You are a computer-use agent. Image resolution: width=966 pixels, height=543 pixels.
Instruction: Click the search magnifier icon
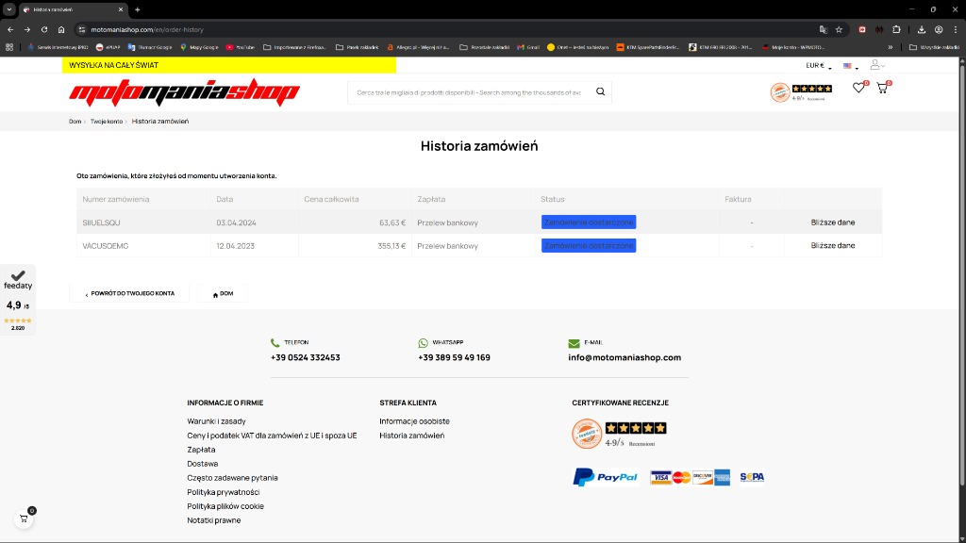pyautogui.click(x=600, y=91)
